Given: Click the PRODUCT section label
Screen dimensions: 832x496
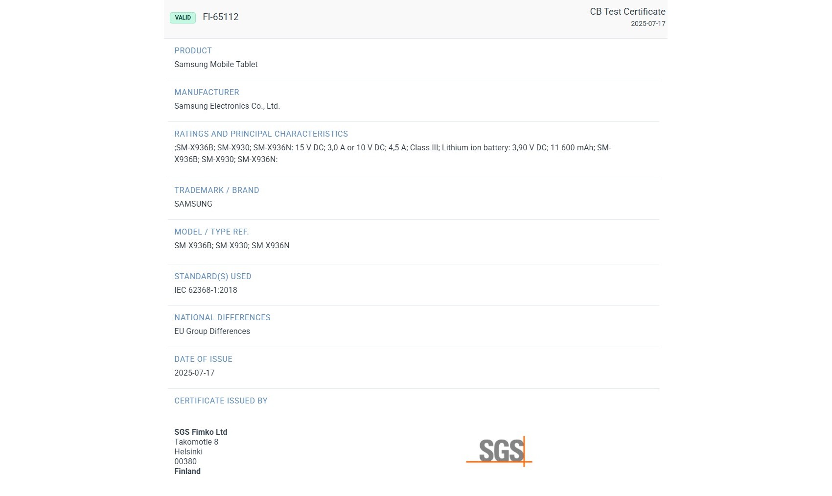Looking at the screenshot, I should 193,51.
